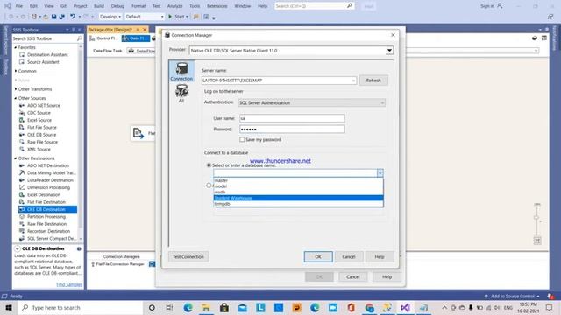Image resolution: width=561 pixels, height=315 pixels.
Task: Open the Mail app from the taskbar
Action: 243,307
